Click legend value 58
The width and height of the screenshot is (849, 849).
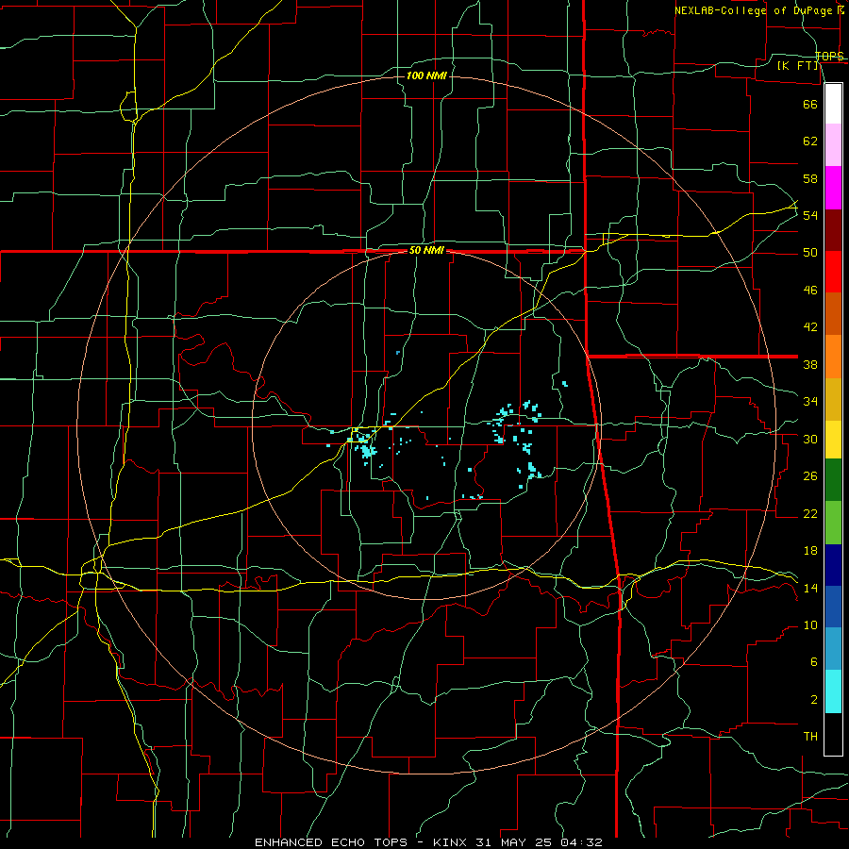[810, 178]
